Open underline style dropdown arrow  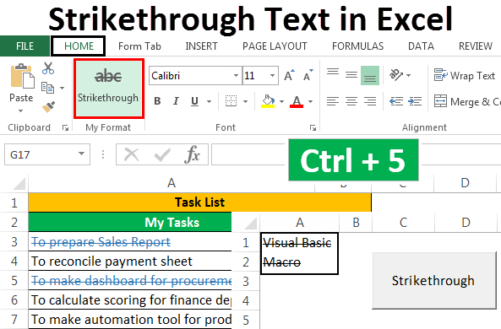(x=209, y=102)
